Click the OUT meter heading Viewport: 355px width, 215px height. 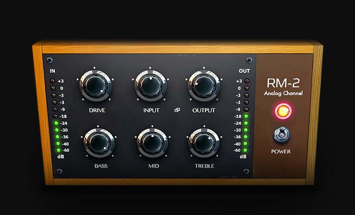point(244,71)
